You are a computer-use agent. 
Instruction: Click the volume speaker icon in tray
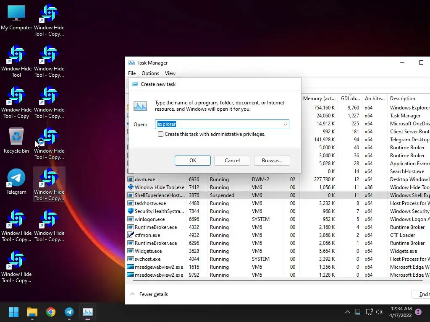pos(379,312)
